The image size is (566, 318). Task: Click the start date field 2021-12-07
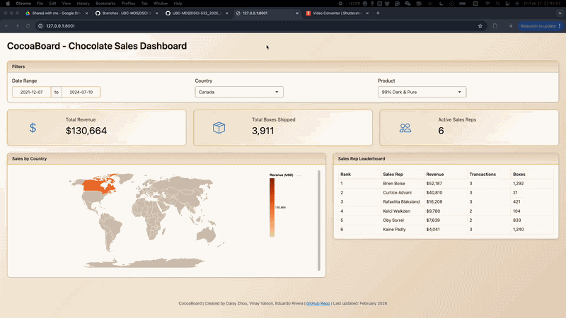(x=31, y=92)
